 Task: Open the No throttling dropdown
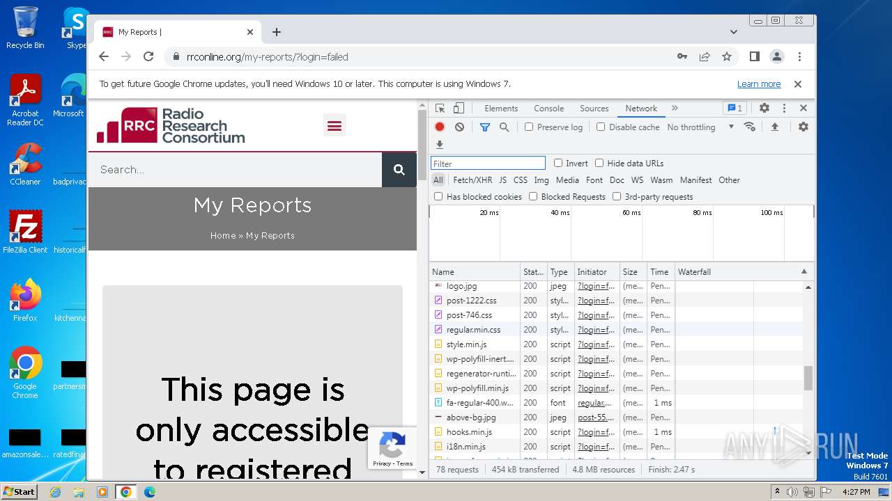(x=700, y=127)
